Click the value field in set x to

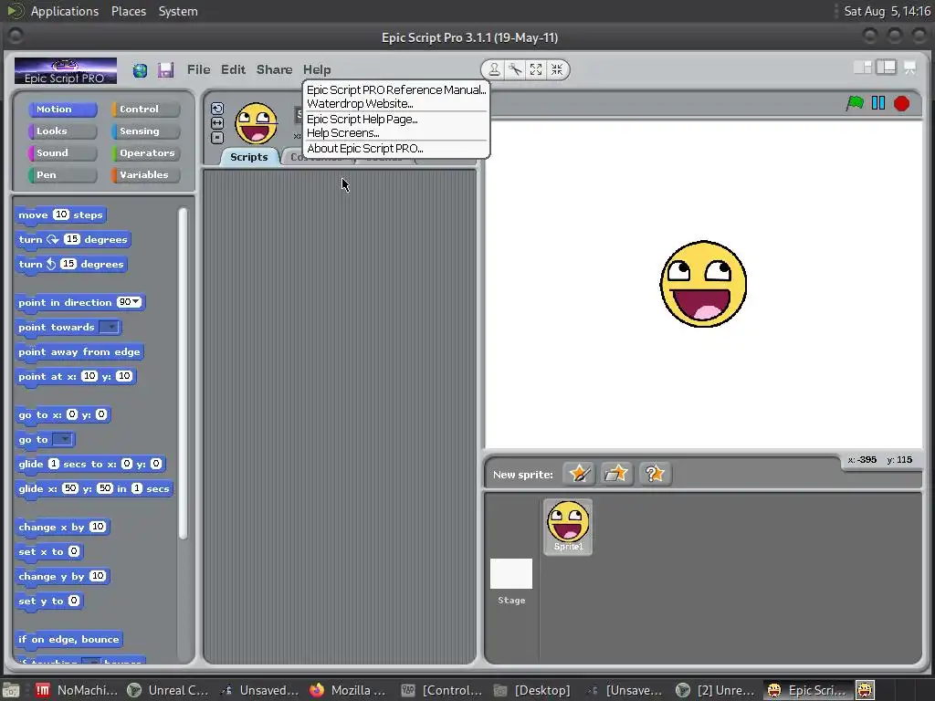point(74,551)
